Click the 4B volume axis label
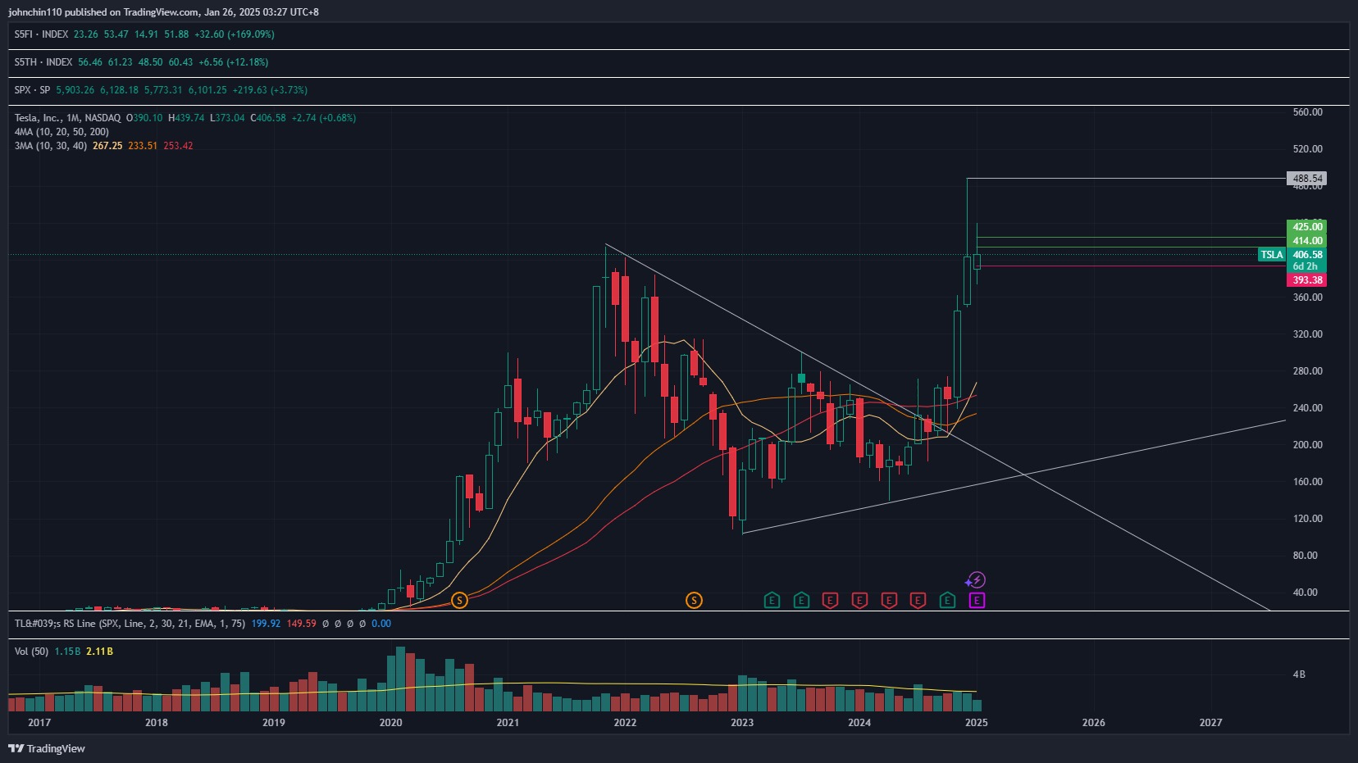 pos(1299,674)
